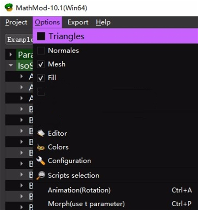The image size is (198, 210).
Task: Click the Configuration menu label
Action: tap(69, 161)
